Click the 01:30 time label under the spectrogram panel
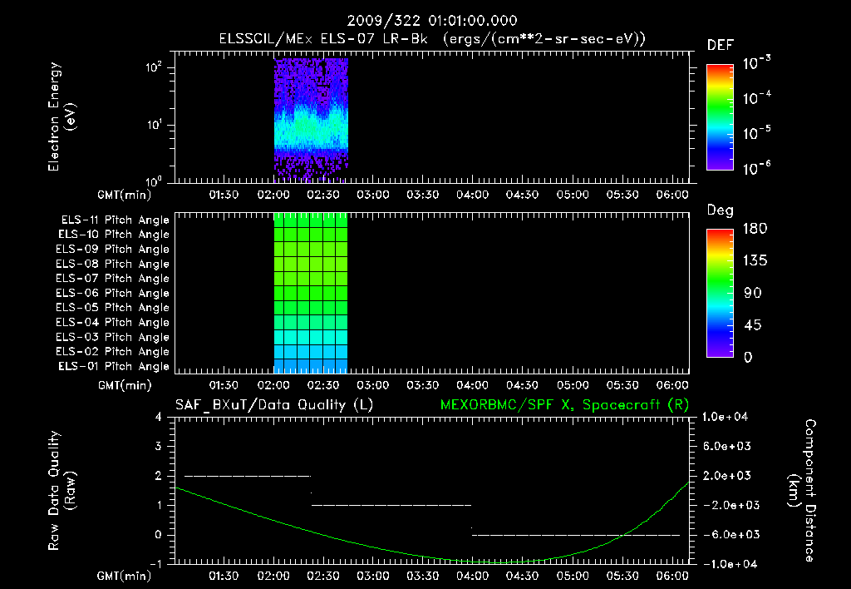 tap(224, 195)
